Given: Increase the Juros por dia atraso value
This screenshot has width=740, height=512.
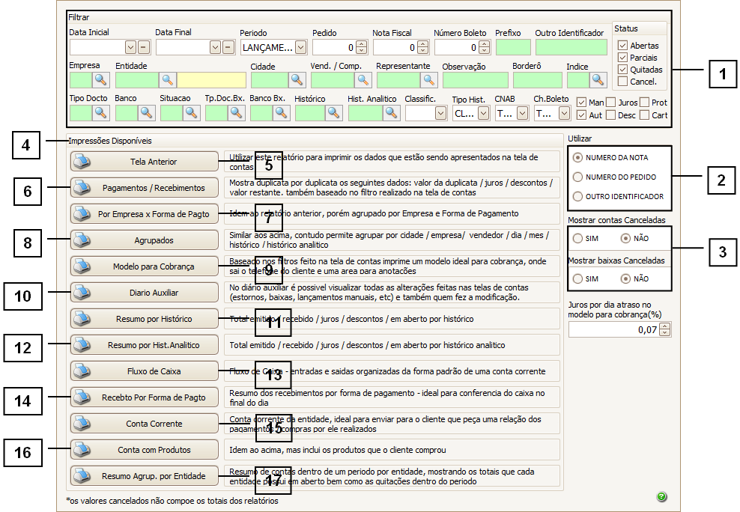Looking at the screenshot, I should [666, 326].
